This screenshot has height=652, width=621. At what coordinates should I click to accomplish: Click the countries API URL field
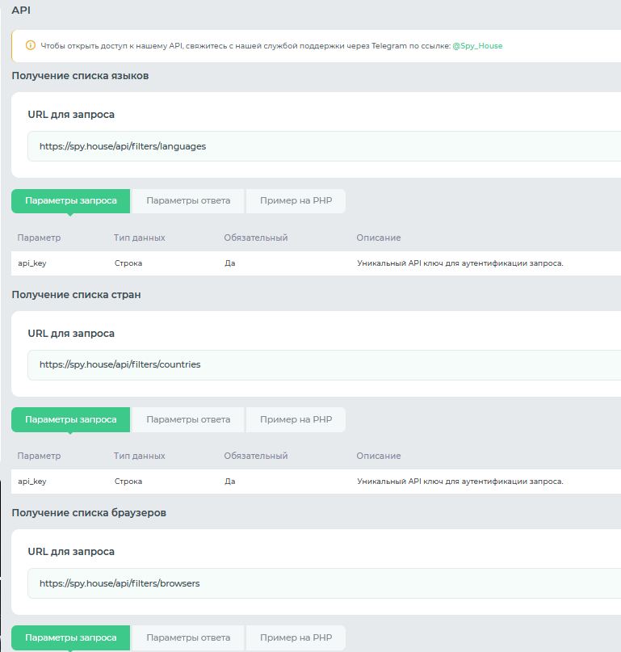(323, 364)
